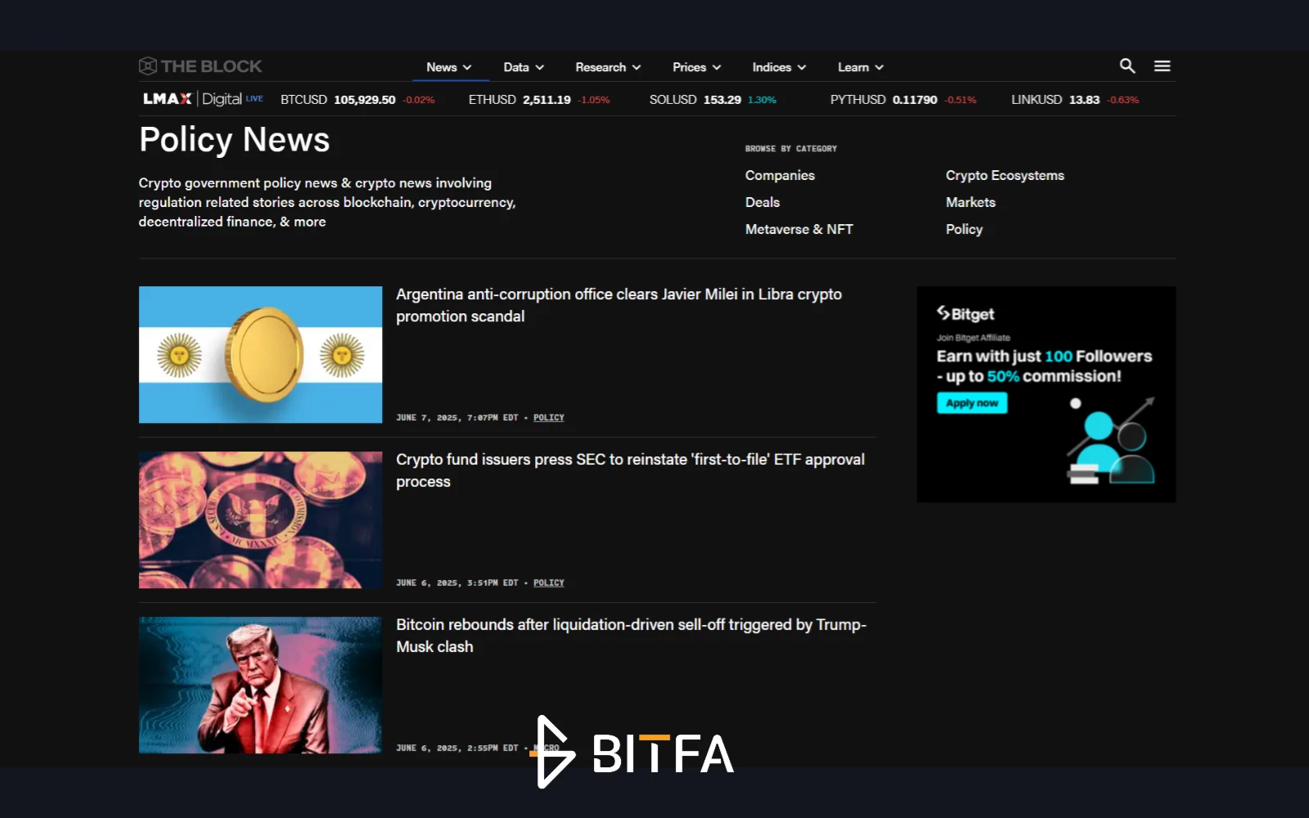1309x818 pixels.
Task: Open the Research menu
Action: click(x=608, y=67)
